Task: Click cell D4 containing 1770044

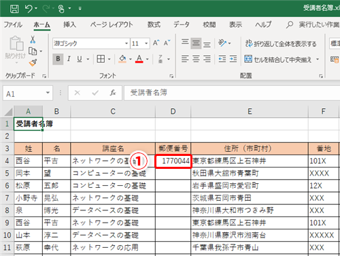Action: pyautogui.click(x=173, y=161)
